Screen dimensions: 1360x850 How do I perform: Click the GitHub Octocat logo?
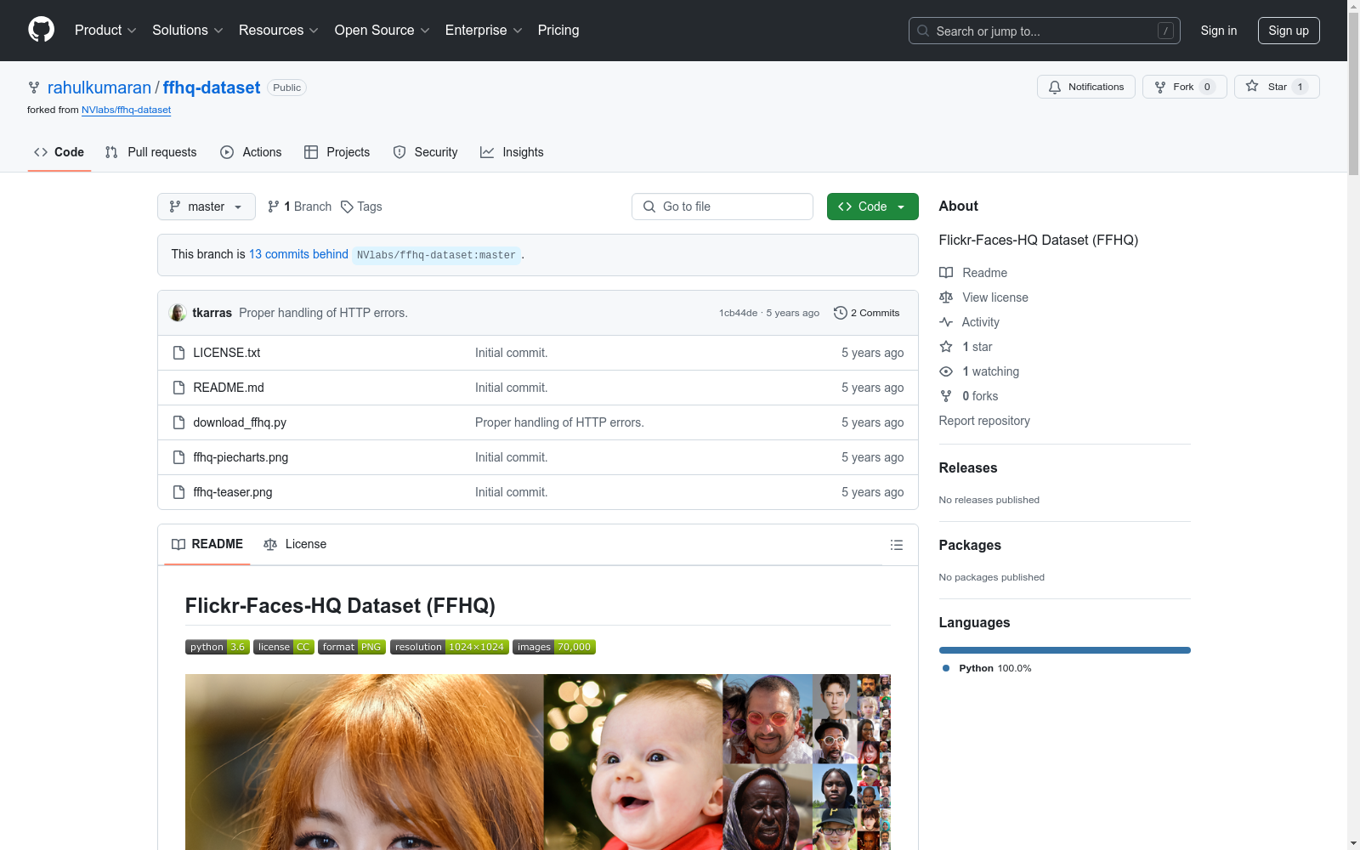pos(41,30)
